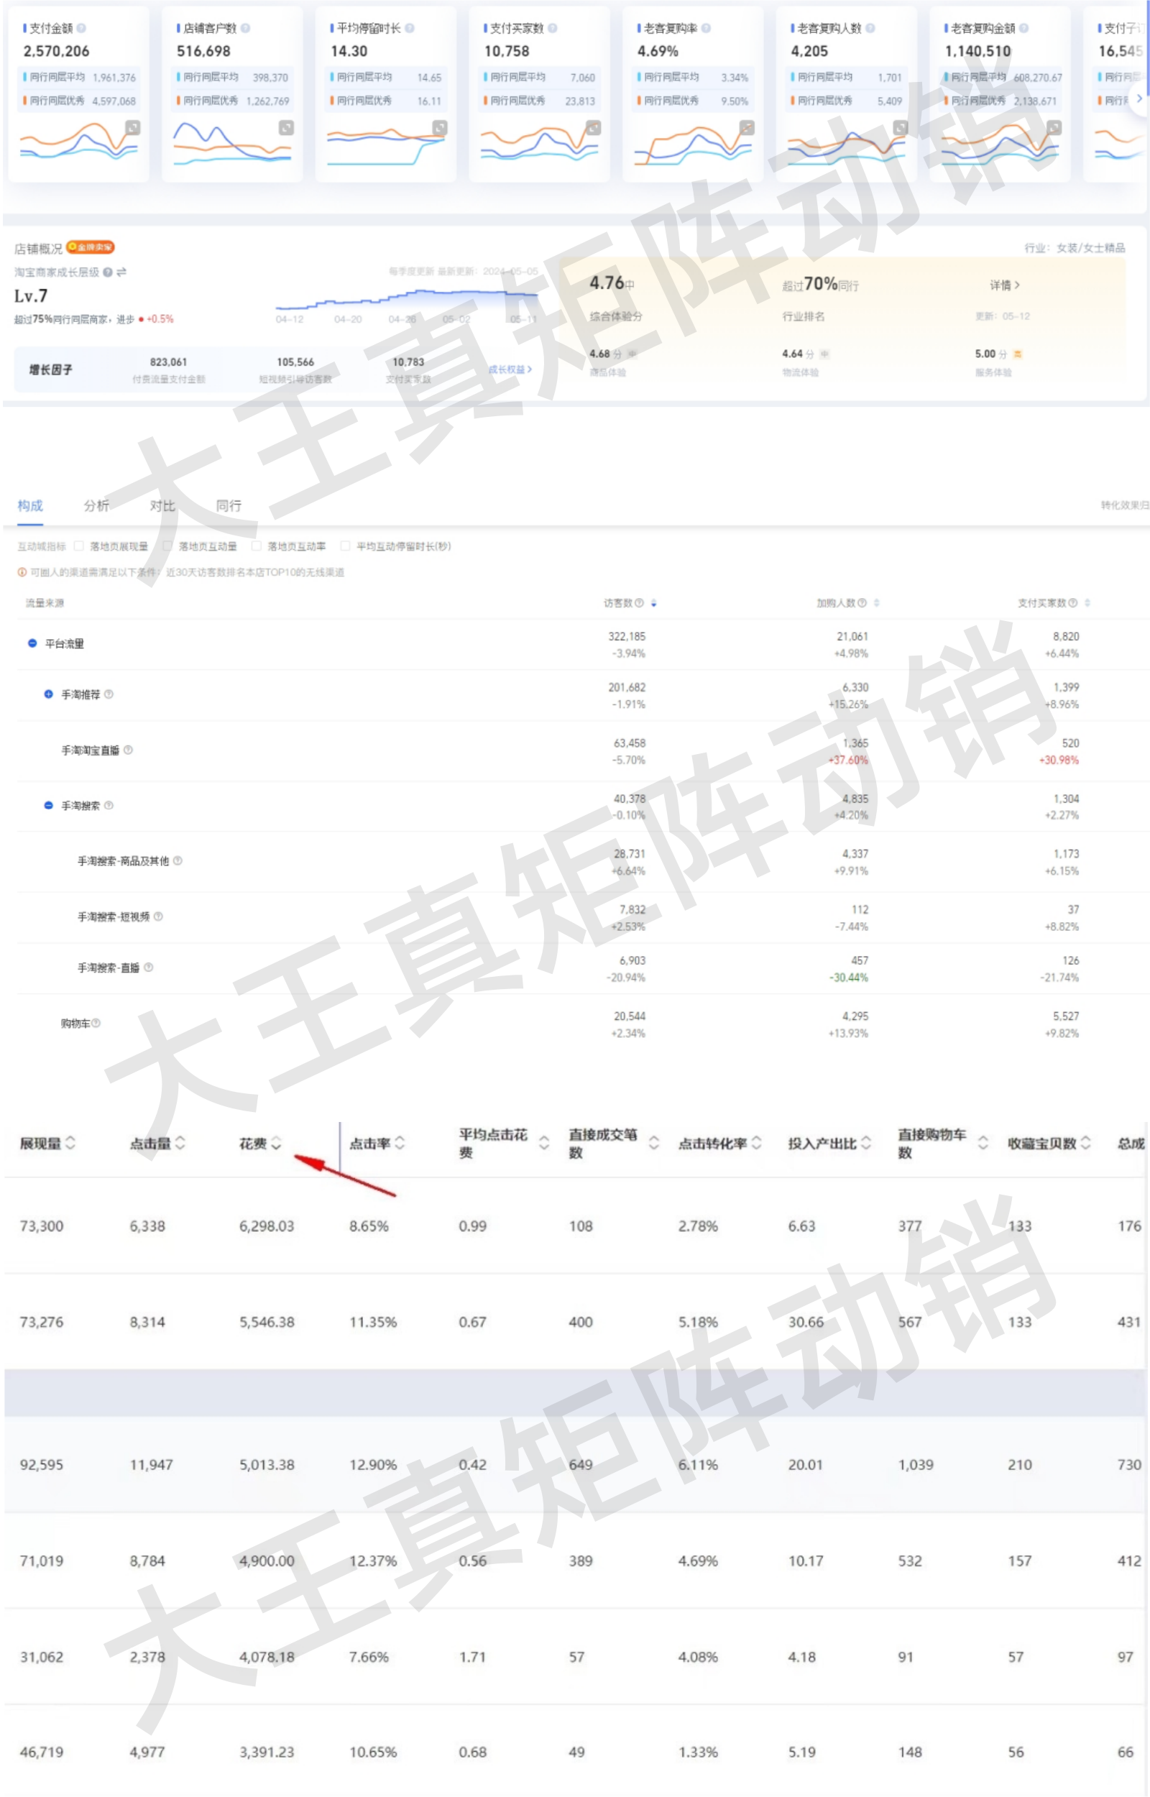Open the 详情 link in shop overview
This screenshot has width=1150, height=1797.
1004,285
